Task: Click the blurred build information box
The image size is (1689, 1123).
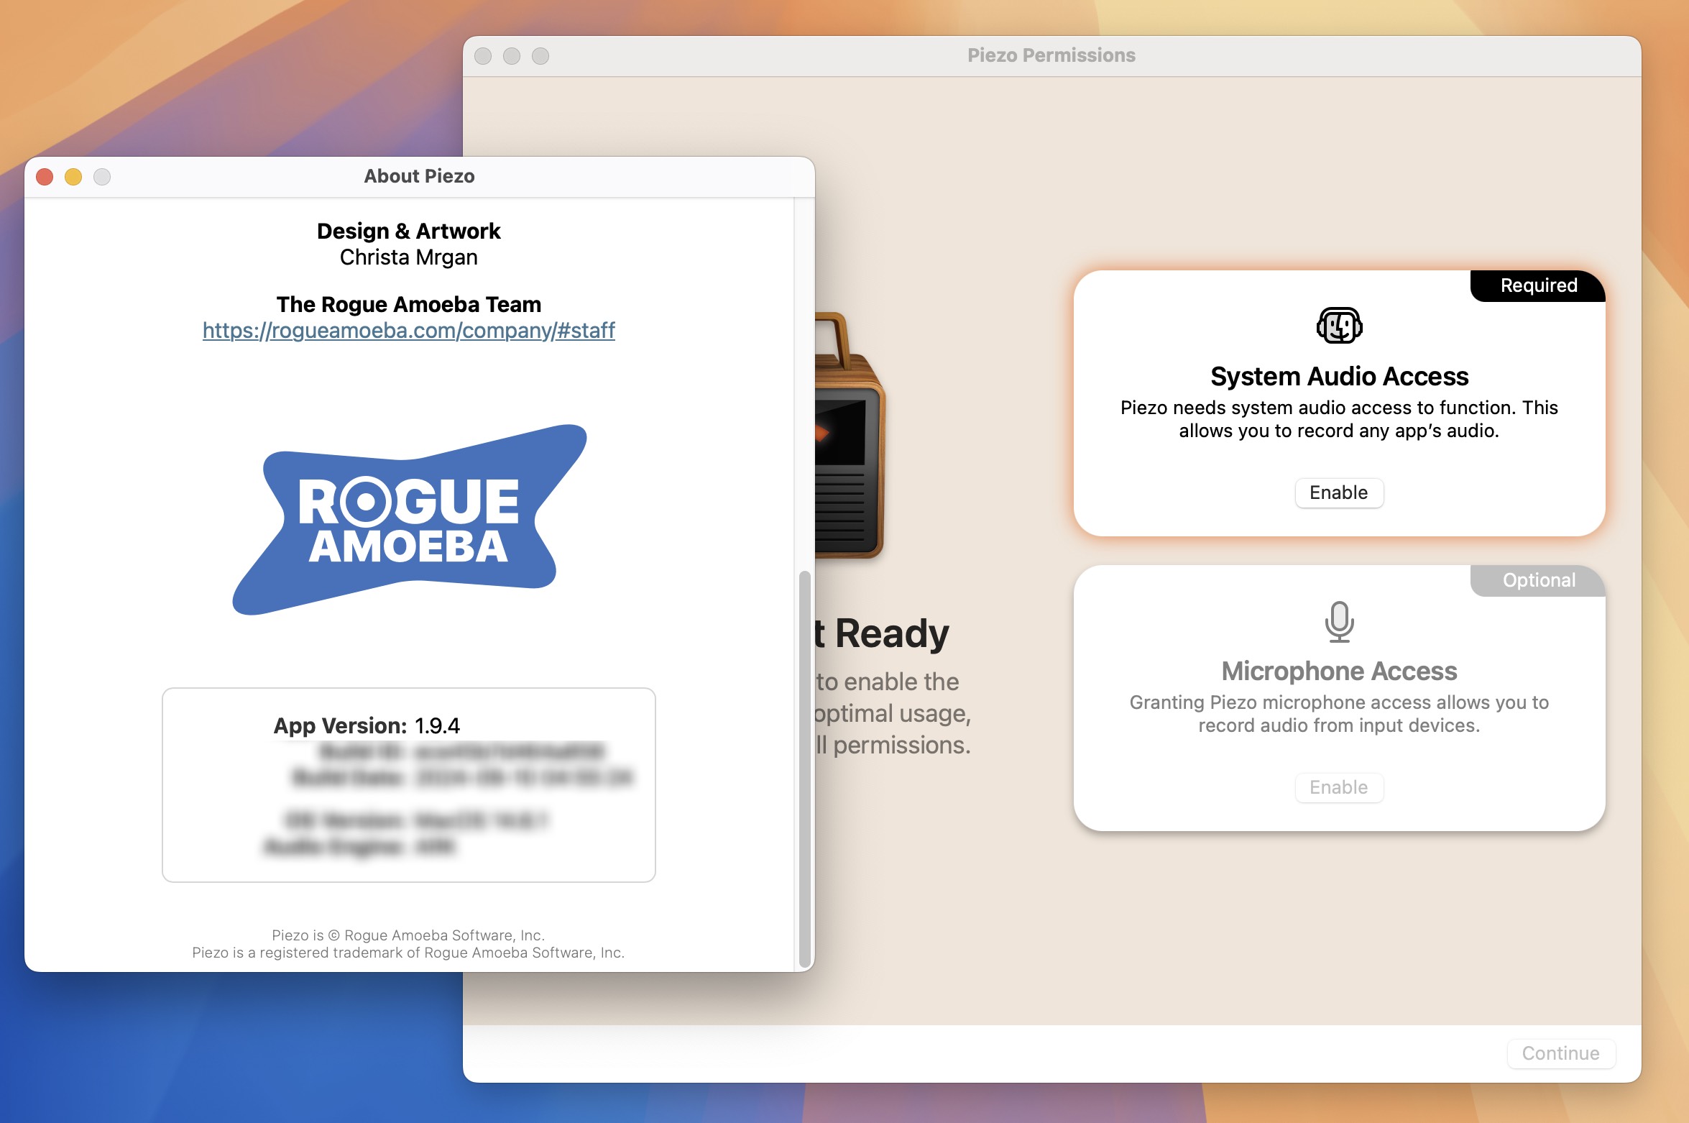Action: coord(408,785)
